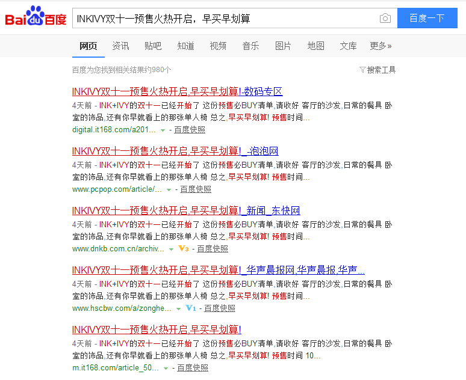Image resolution: width=466 pixels, height=380 pixels.
Task: Expand dropdown arrow next to www.pcpop.com
Action: (169, 190)
